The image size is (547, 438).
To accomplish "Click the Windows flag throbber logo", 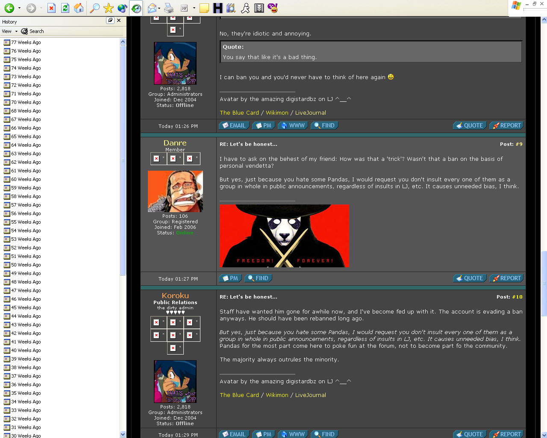I will click(516, 5).
